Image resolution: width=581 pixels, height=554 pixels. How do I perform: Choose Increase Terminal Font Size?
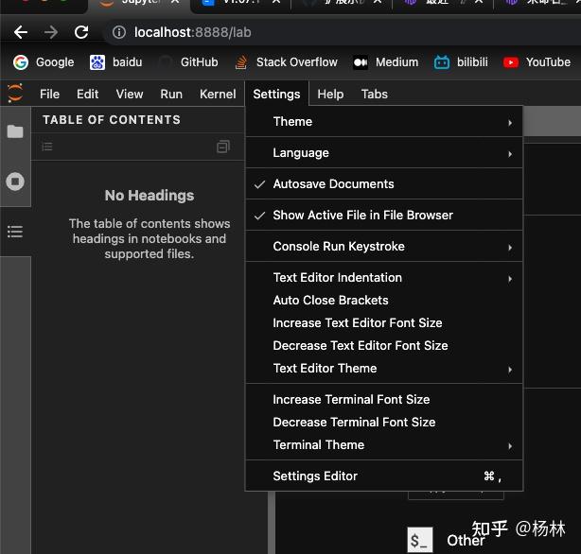coord(384,399)
